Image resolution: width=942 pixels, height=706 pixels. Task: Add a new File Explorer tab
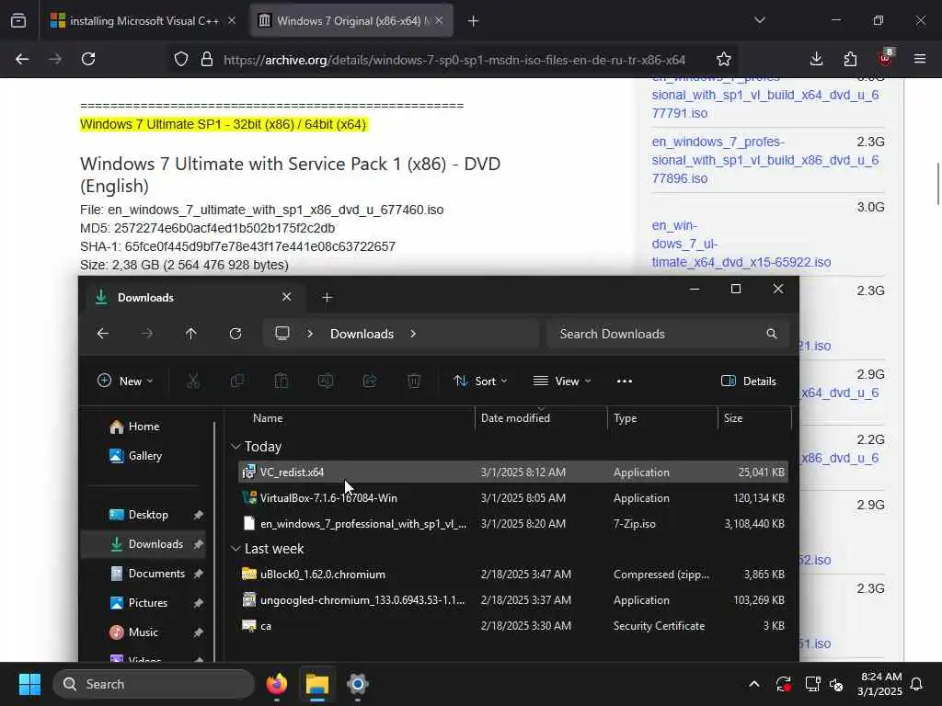(x=327, y=297)
